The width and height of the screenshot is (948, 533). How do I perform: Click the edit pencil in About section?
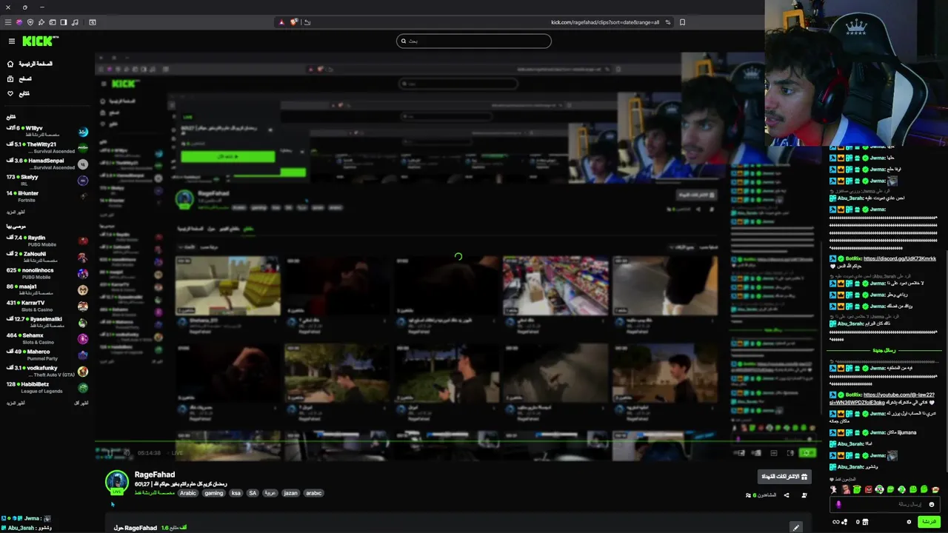(x=795, y=528)
